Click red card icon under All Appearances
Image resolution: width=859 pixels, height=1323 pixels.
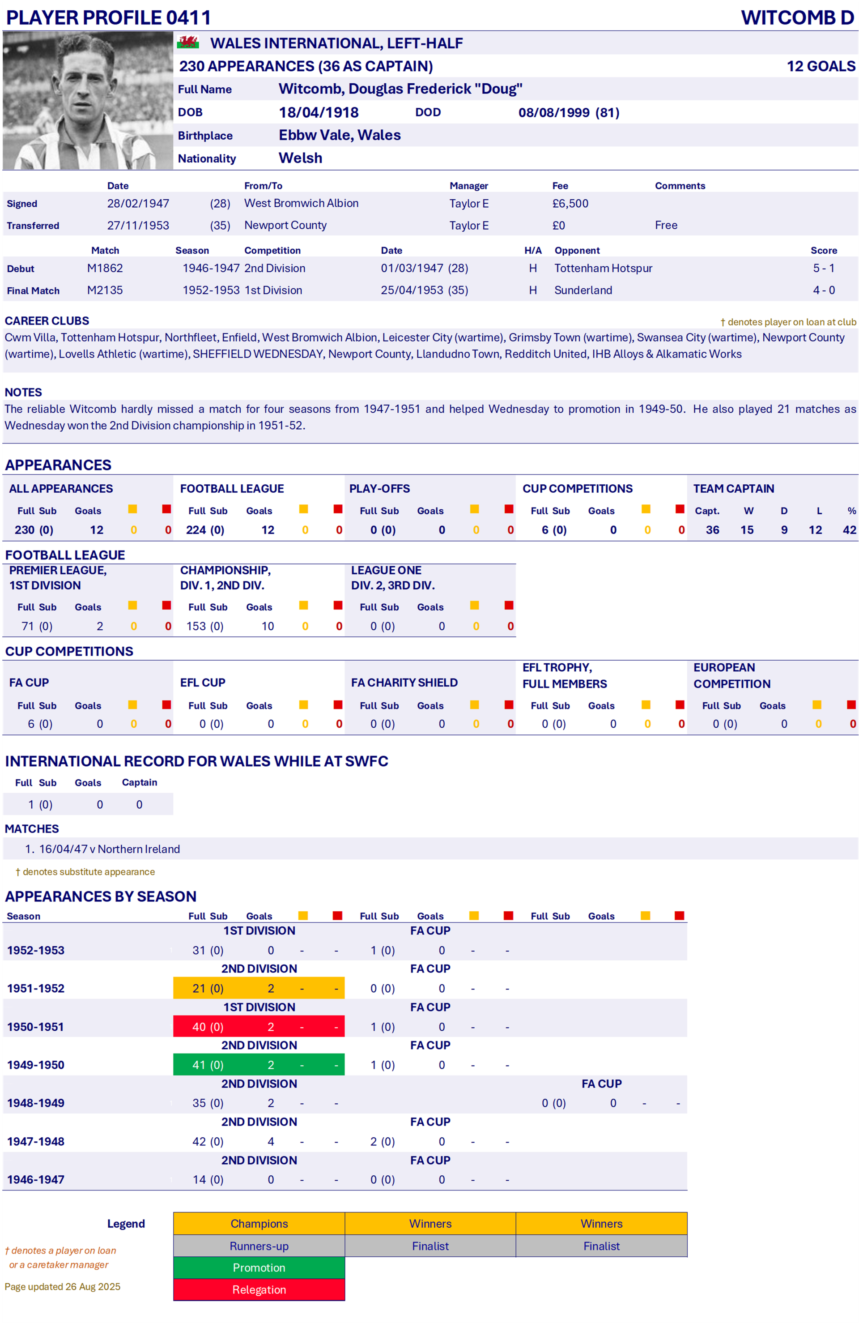click(167, 508)
